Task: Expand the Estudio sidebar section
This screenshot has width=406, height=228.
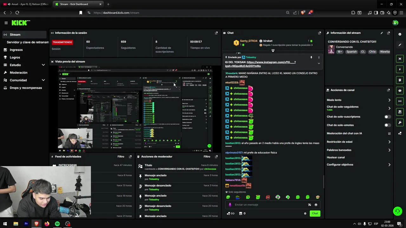Action: (43, 65)
